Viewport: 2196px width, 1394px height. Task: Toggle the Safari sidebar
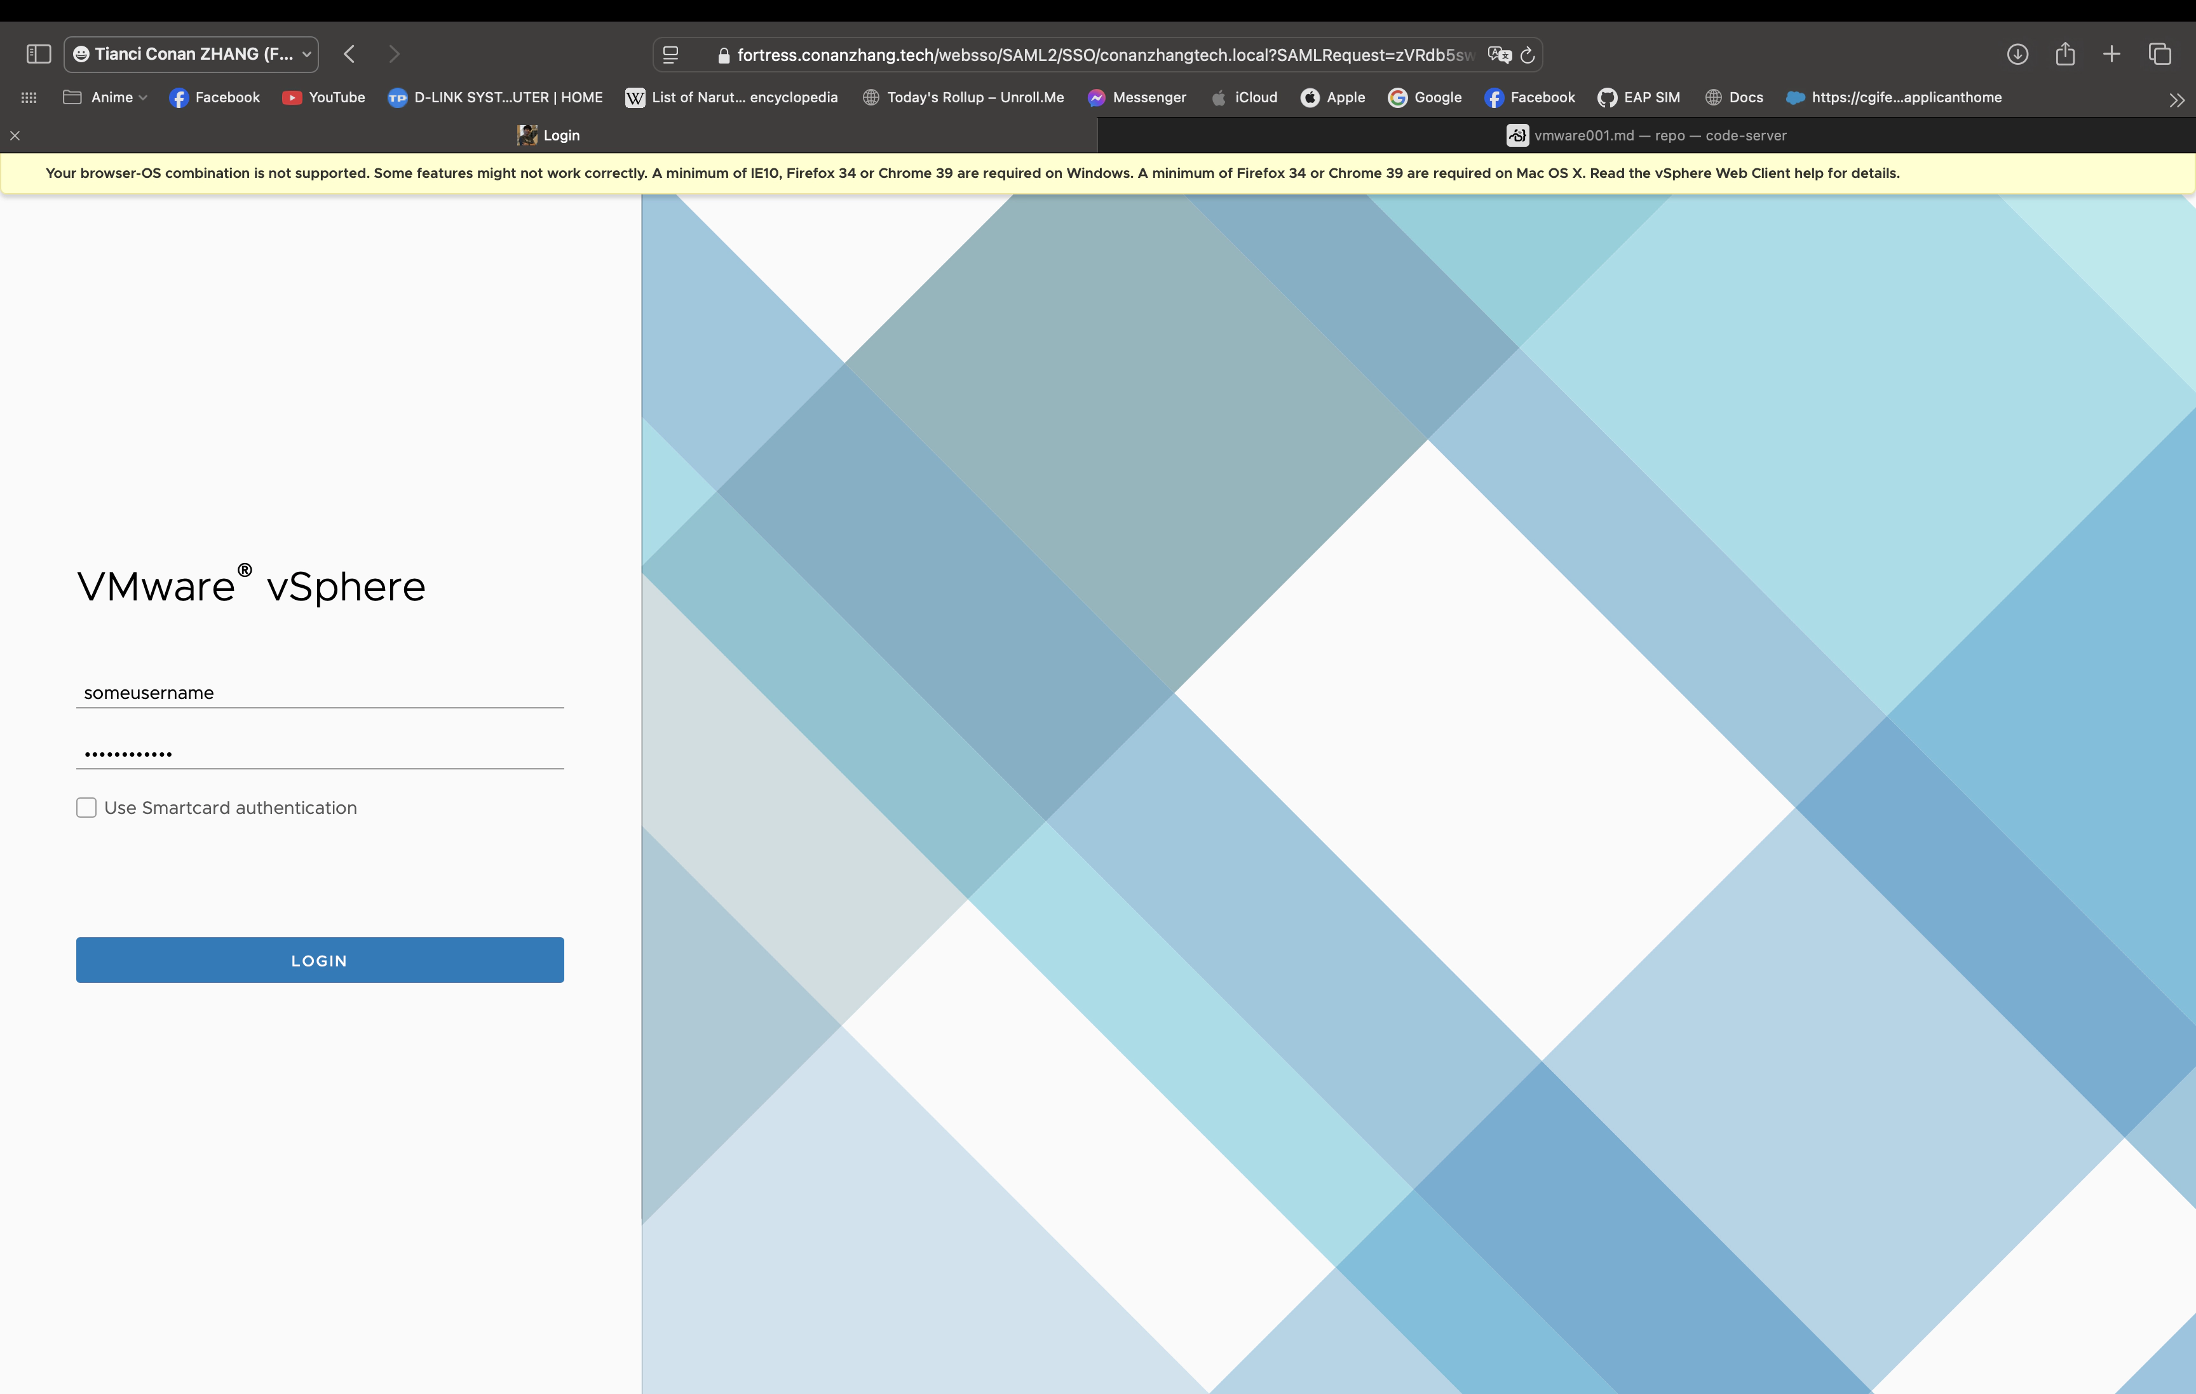click(x=37, y=54)
